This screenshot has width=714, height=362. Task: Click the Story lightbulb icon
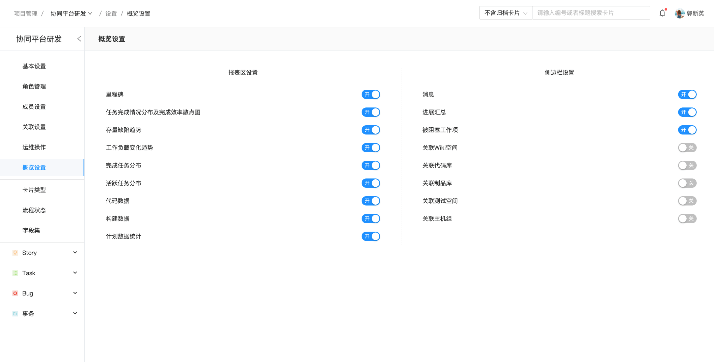click(x=15, y=253)
